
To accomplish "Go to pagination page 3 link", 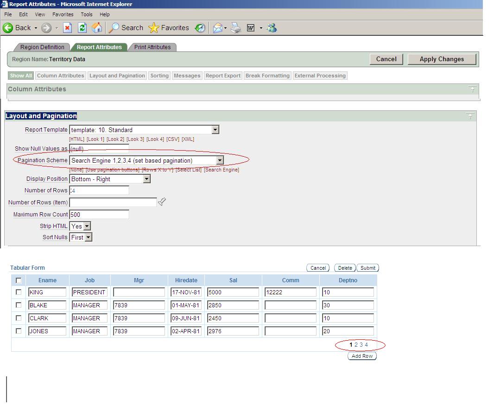I will (x=361, y=345).
